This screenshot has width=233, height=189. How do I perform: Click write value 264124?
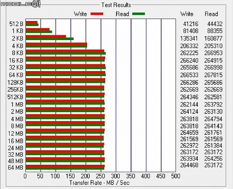(189, 111)
